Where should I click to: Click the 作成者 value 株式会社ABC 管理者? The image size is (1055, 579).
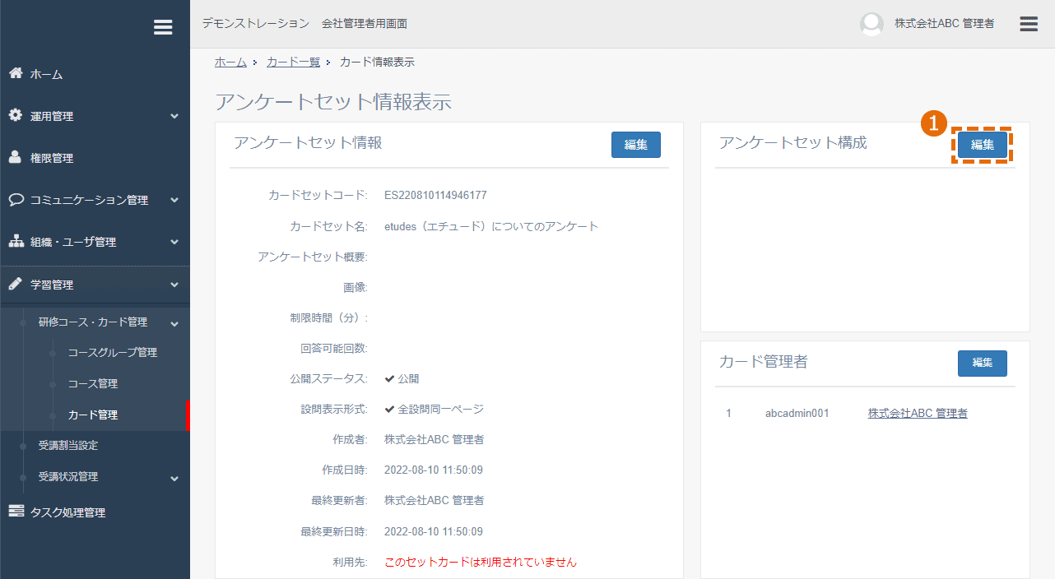434,439
